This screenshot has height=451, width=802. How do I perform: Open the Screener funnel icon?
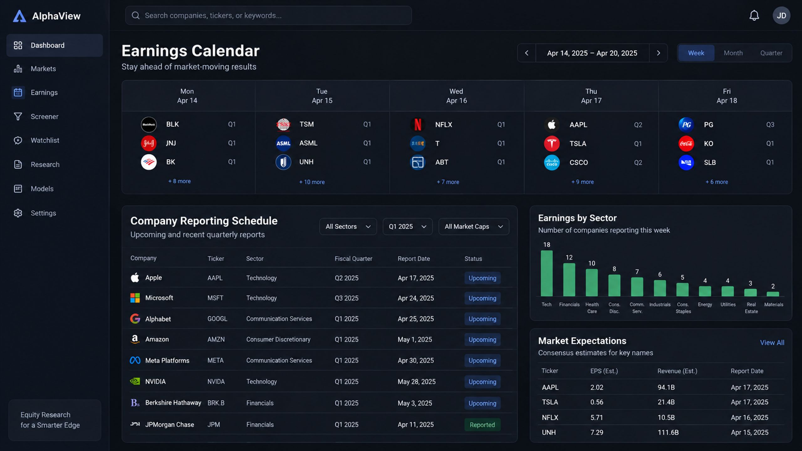point(18,117)
